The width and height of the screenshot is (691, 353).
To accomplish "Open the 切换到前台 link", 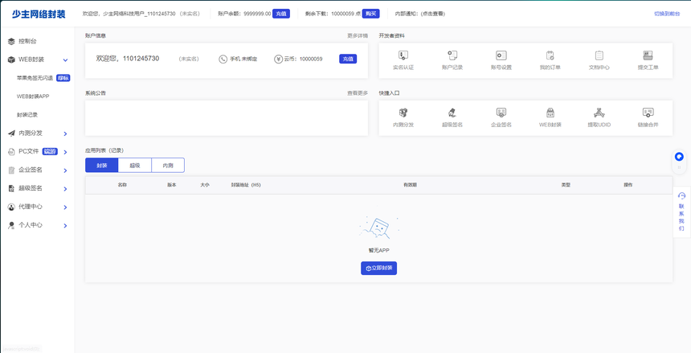I will pyautogui.click(x=667, y=14).
